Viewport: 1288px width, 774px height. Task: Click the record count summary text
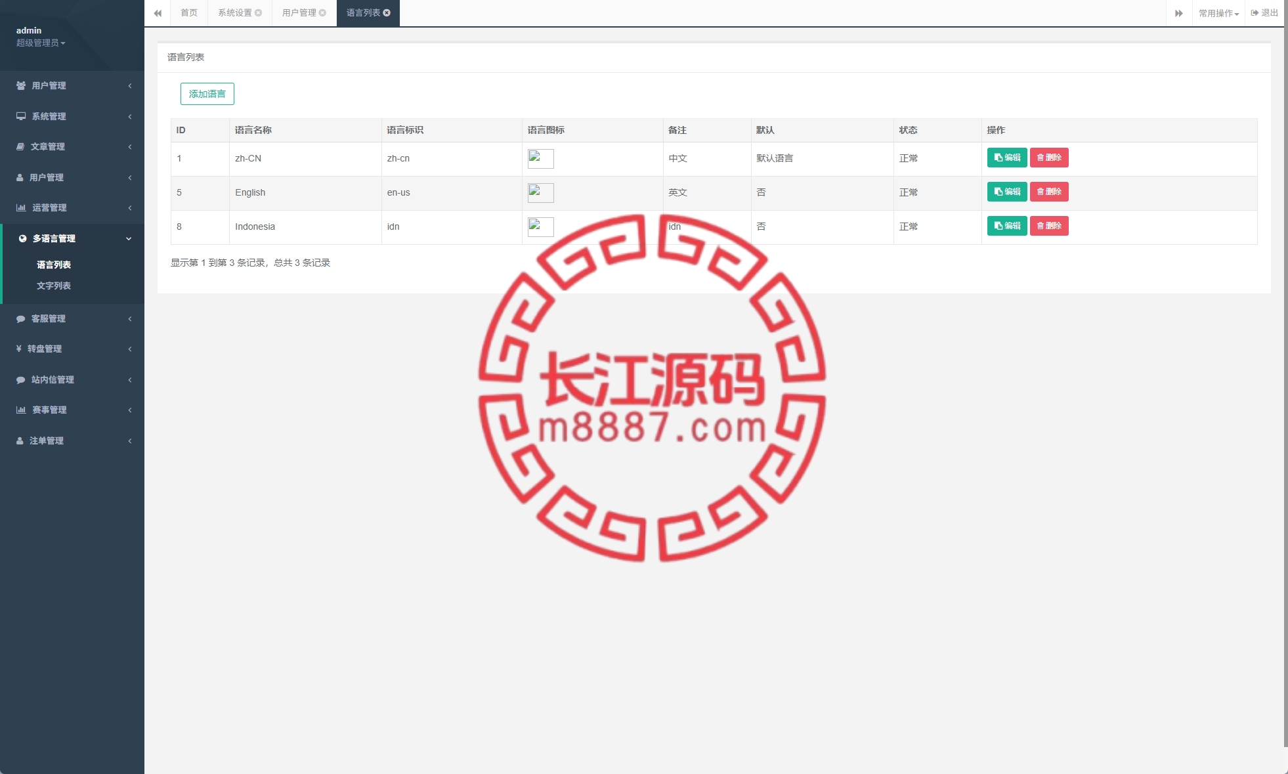pos(251,263)
